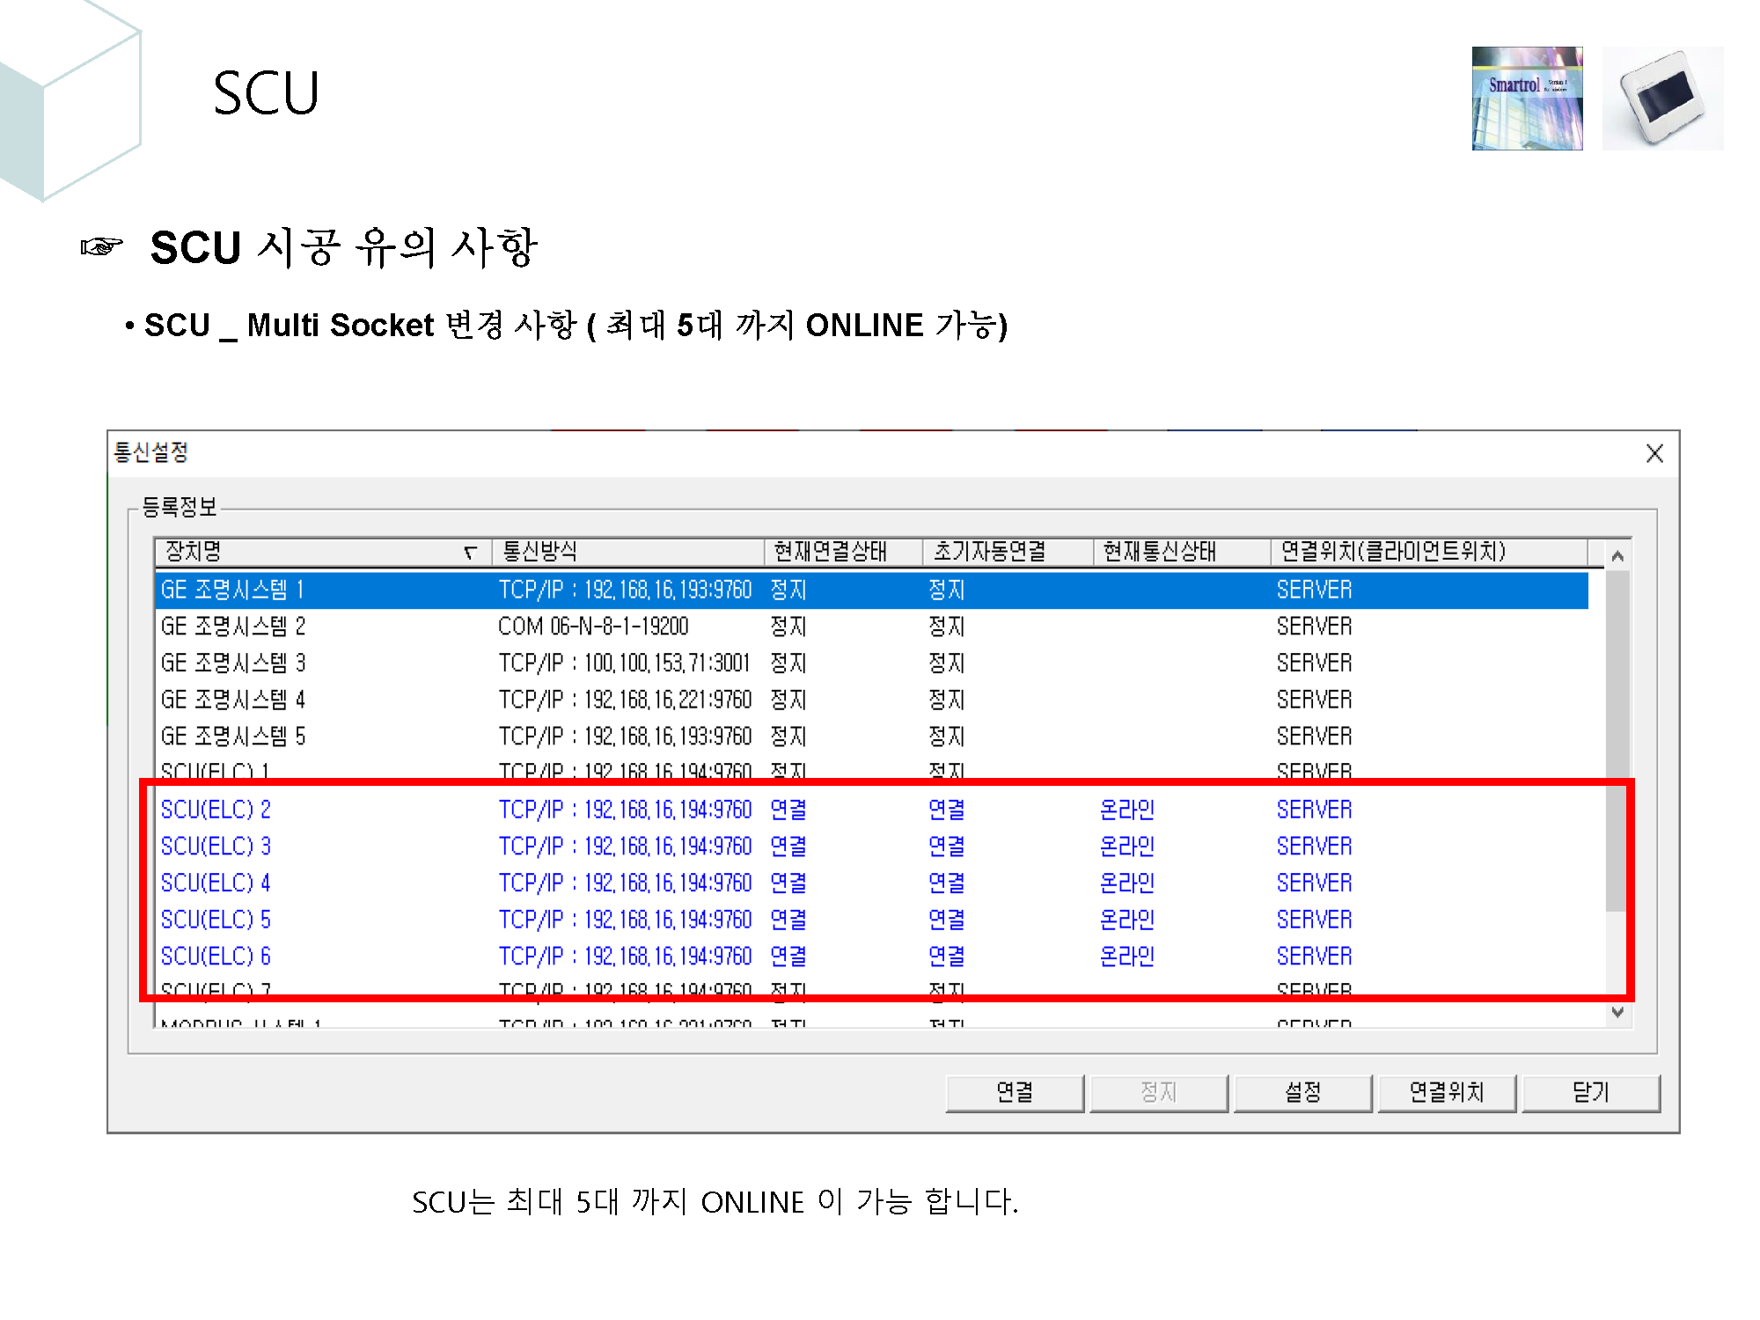Click the 연결위치 button
Screen dimensions: 1760x1320
(x=1447, y=1093)
